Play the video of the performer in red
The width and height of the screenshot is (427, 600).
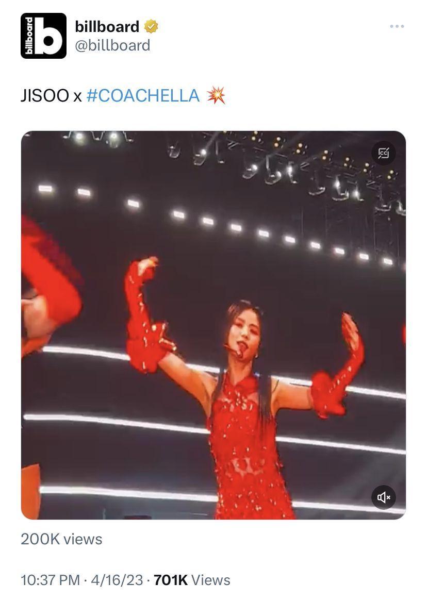[x=213, y=325]
